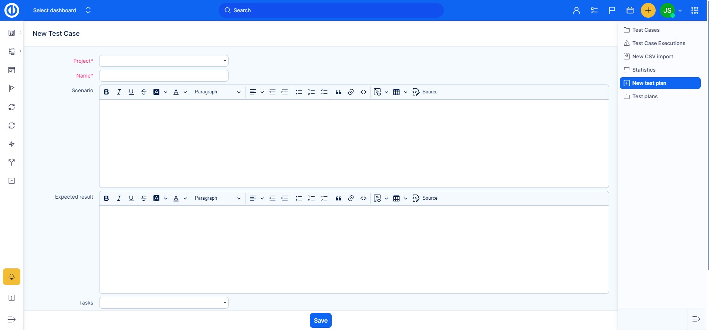Insert a numbered list in Scenario editor
Viewport: 710px width, 330px height.
pos(311,92)
